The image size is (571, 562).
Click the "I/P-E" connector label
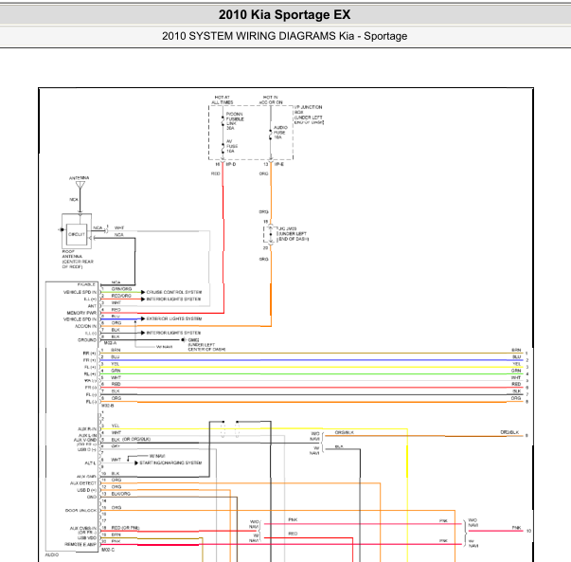click(279, 164)
